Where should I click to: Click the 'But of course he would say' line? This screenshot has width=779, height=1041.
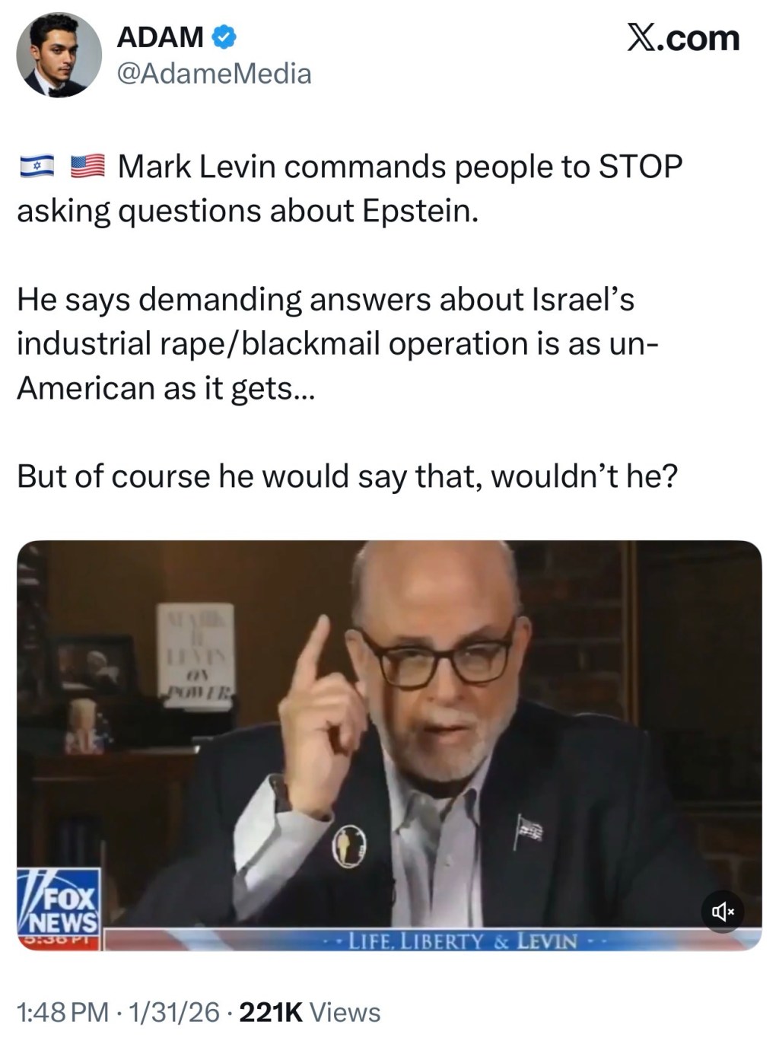[347, 476]
